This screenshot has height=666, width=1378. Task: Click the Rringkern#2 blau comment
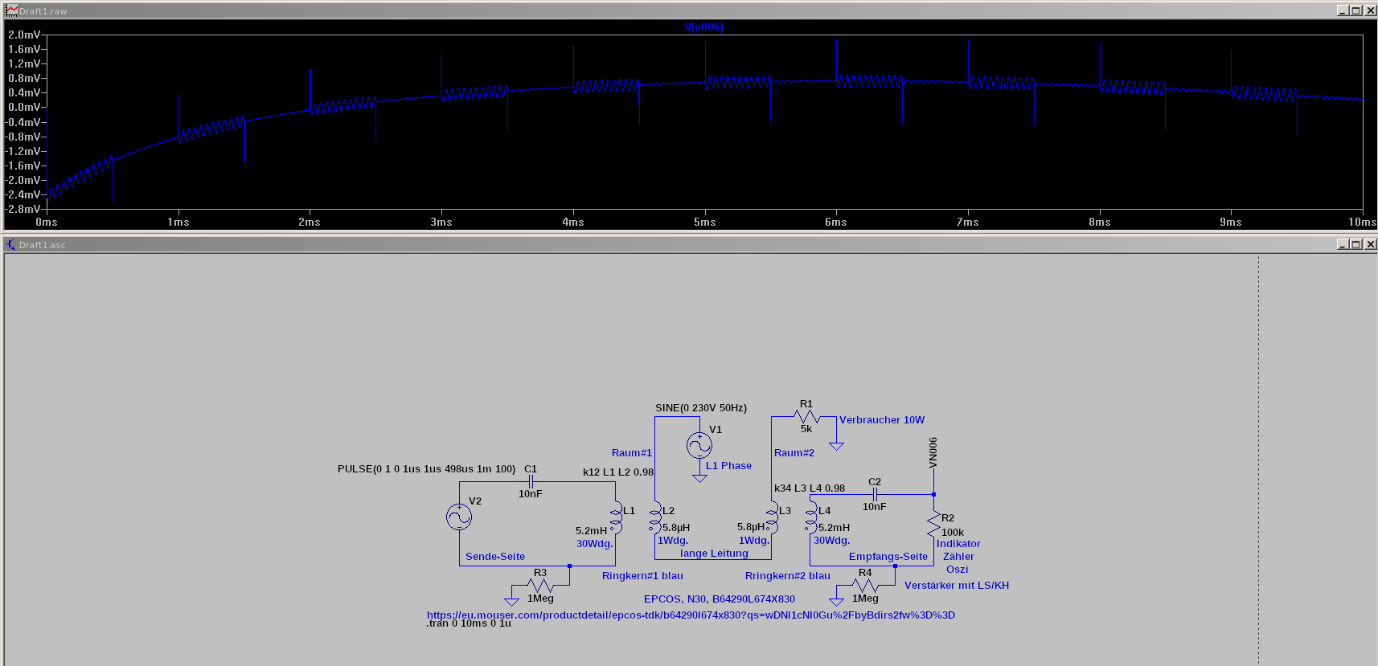(788, 575)
